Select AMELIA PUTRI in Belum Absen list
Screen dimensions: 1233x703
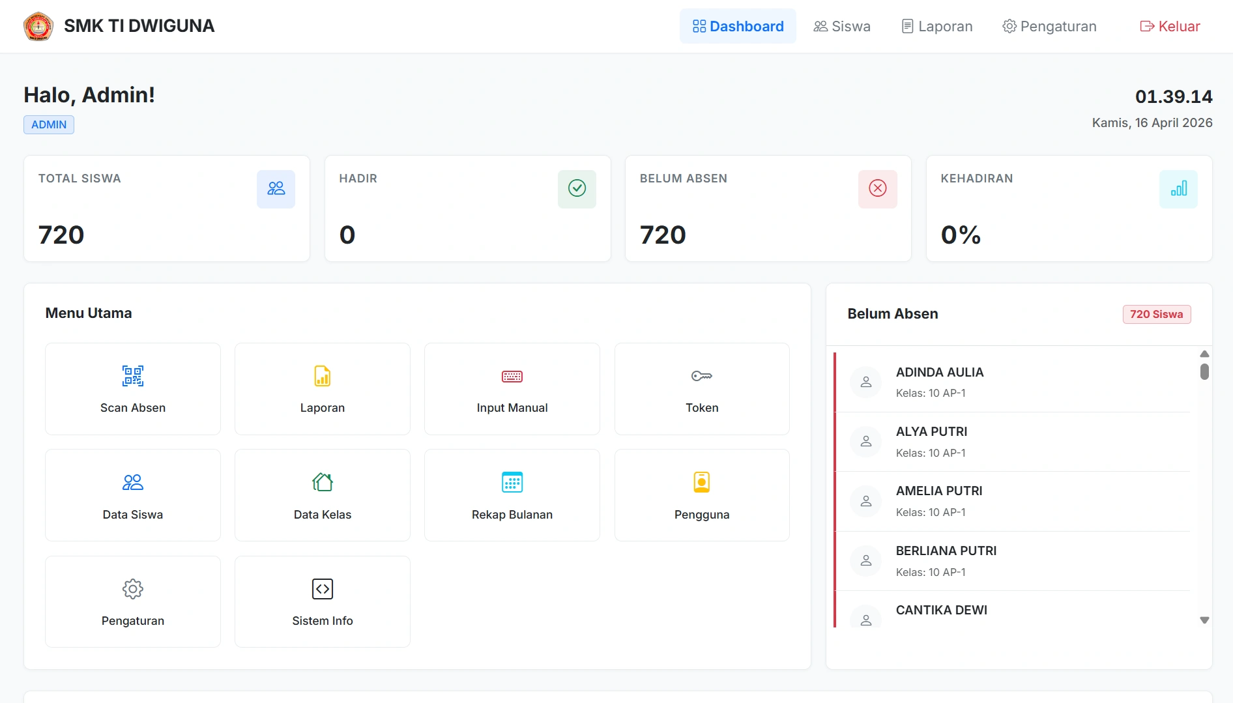(x=1013, y=502)
